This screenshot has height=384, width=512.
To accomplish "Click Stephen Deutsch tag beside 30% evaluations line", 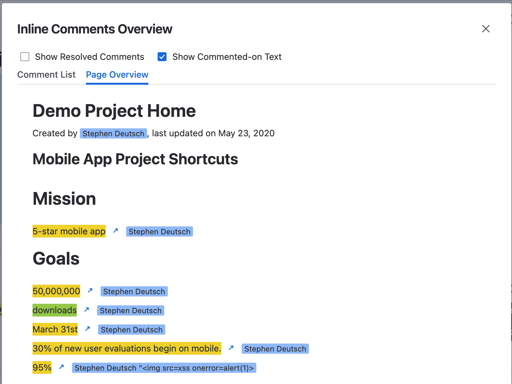I will tap(275, 349).
